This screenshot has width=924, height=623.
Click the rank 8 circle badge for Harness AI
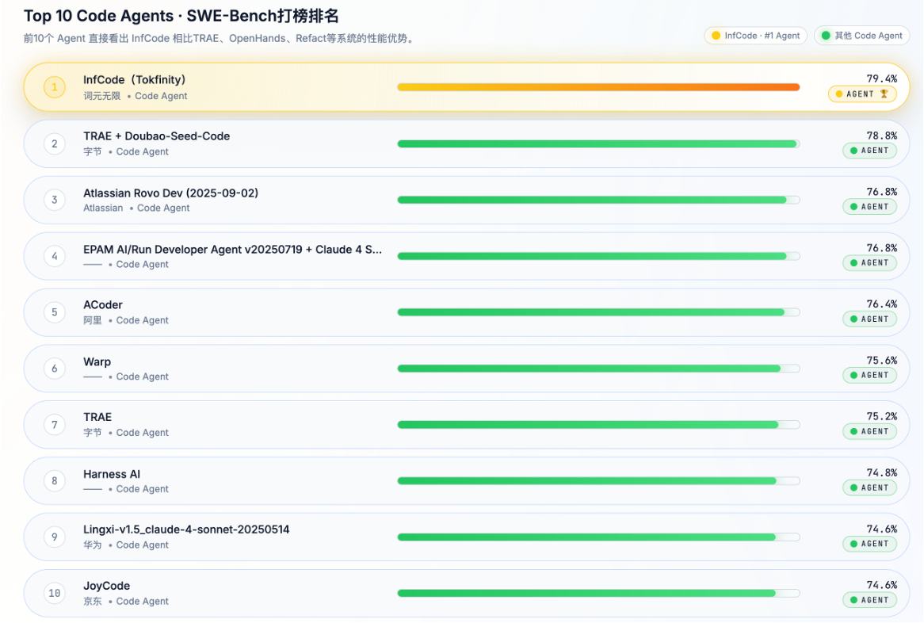(x=54, y=481)
